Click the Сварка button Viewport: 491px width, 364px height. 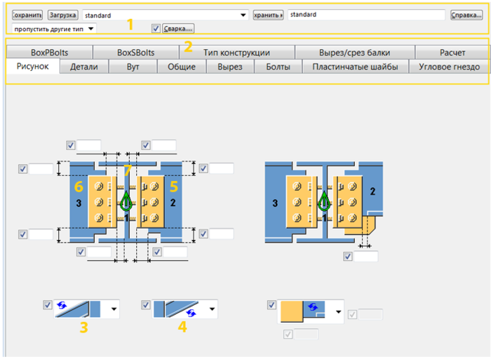coord(178,29)
